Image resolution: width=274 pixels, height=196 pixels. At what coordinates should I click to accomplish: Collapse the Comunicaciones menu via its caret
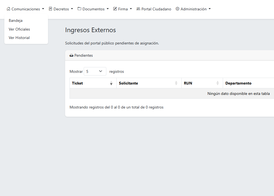point(43,9)
